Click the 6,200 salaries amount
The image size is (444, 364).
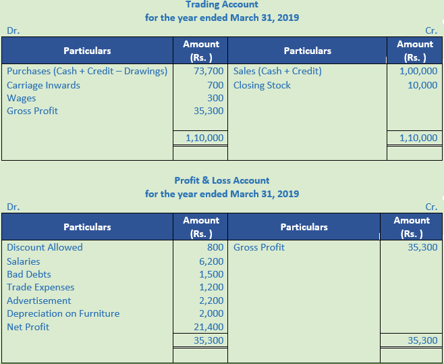211,261
